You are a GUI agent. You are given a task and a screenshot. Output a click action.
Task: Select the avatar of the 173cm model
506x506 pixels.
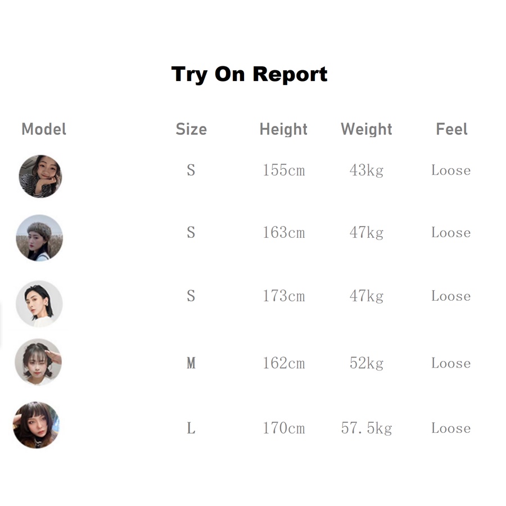[39, 304]
